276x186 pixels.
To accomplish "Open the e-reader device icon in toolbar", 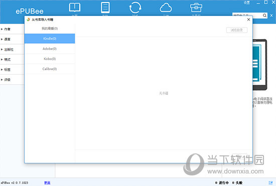I will point(105,8).
